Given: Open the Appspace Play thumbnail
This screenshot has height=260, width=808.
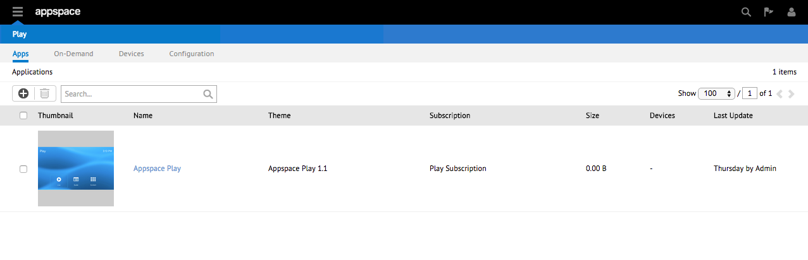Looking at the screenshot, I should (76, 168).
